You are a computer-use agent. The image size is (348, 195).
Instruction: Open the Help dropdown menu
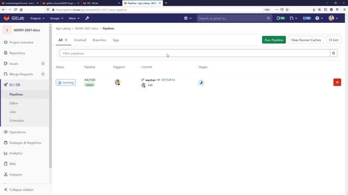[x=319, y=18]
